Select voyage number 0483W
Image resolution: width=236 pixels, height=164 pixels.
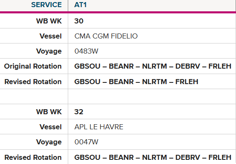86,51
